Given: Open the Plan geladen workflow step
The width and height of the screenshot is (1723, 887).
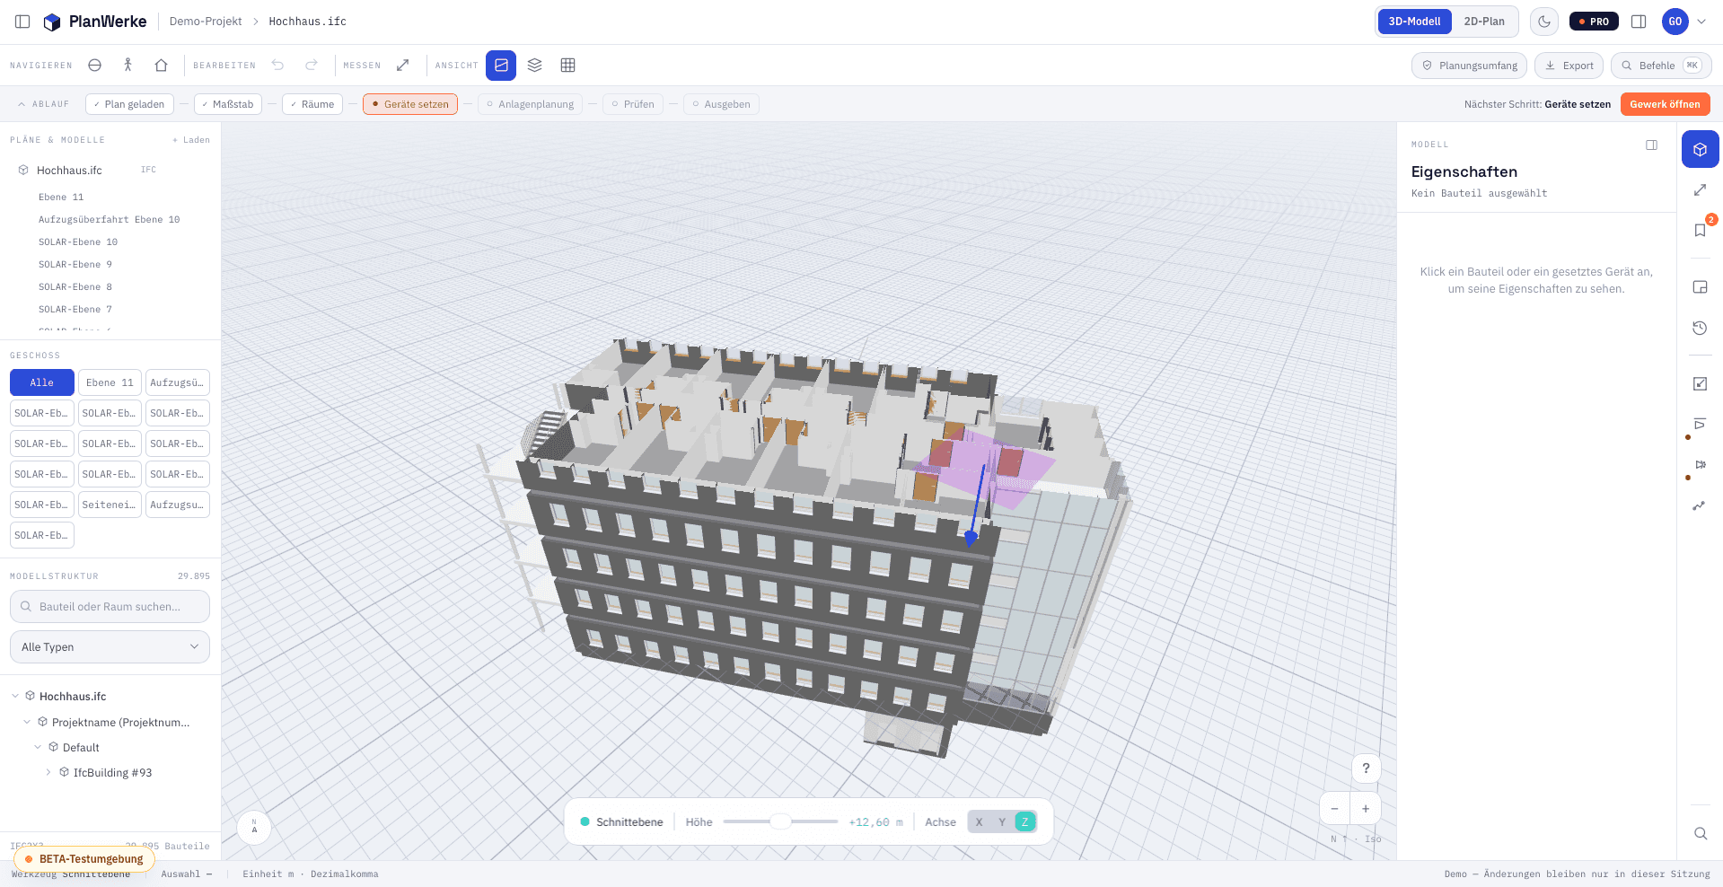Looking at the screenshot, I should click(129, 104).
